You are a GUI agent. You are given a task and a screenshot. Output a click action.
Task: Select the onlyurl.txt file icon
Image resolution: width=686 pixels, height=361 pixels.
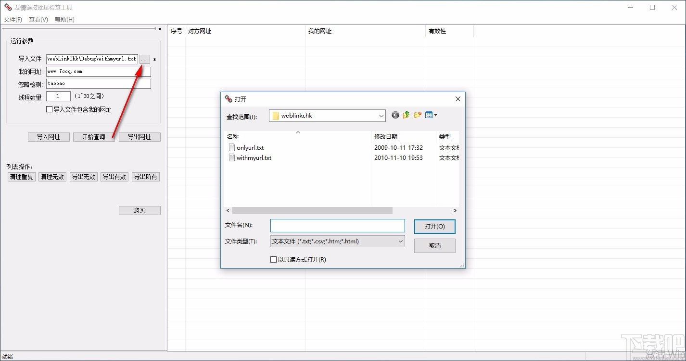tap(232, 147)
